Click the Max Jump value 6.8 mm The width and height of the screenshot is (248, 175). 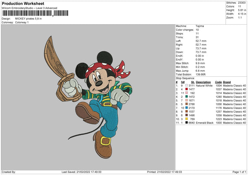click(x=200, y=71)
